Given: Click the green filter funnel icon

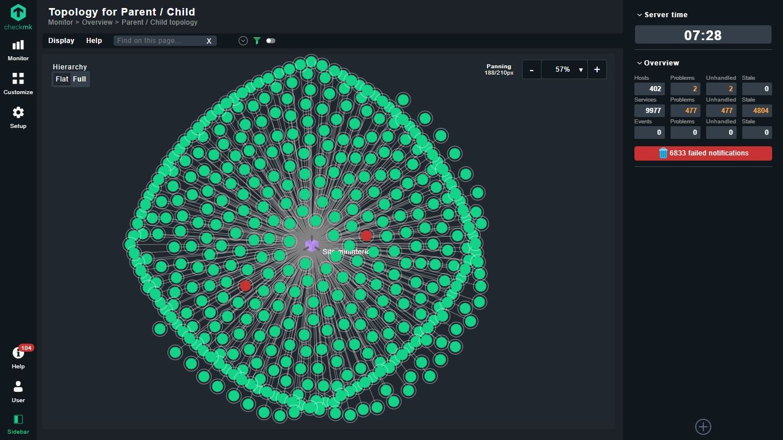Looking at the screenshot, I should coord(257,41).
